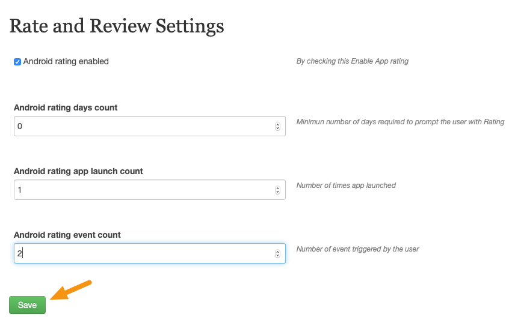Lower event count with the down spinner arrow
The height and width of the screenshot is (323, 512).
(x=277, y=256)
